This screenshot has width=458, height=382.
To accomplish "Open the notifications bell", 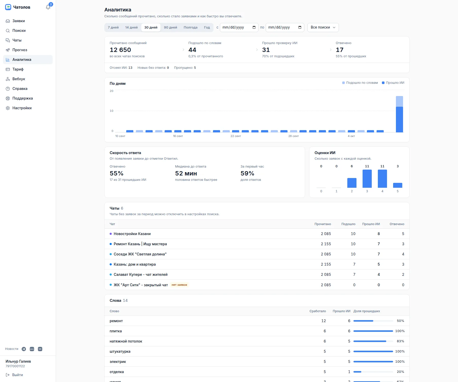I will click(48, 7).
